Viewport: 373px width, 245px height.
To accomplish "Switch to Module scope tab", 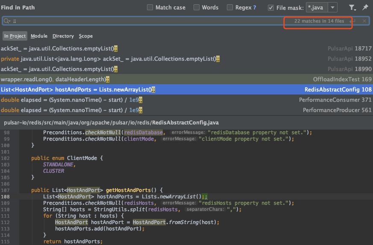I will point(39,36).
